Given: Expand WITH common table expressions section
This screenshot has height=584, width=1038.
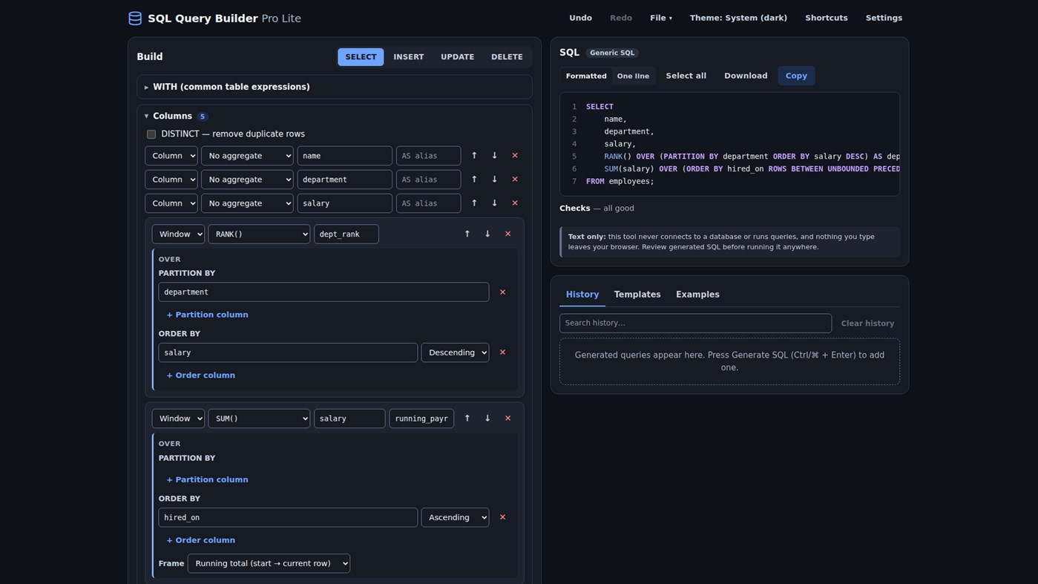Looking at the screenshot, I should 335,87.
